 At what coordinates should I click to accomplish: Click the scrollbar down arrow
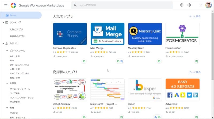(x=213, y=117)
